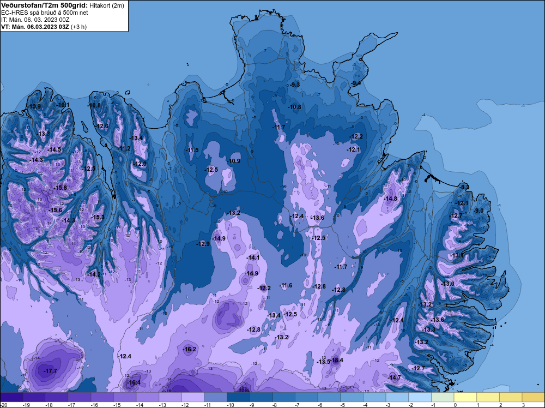
Task: Click the -14.8 temperature value
Action: (390, 199)
